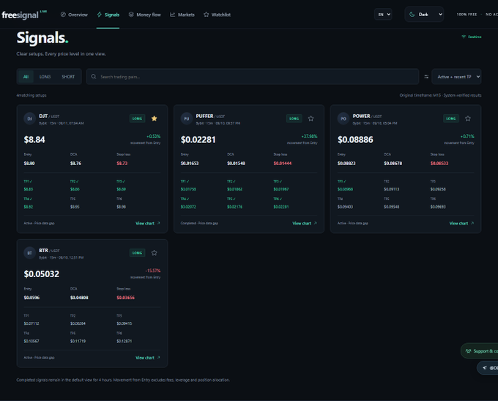
Task: Focus the Search trading pairs field
Action: [253, 77]
